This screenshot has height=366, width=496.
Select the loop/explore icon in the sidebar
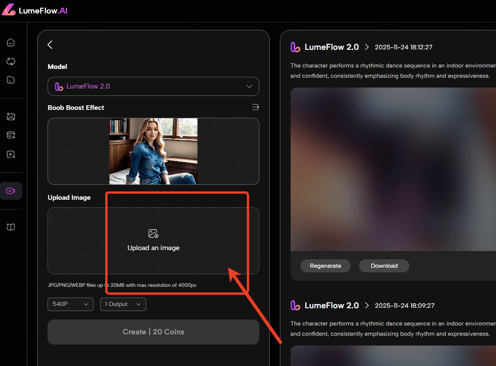tap(11, 61)
